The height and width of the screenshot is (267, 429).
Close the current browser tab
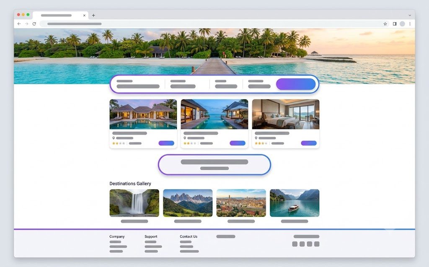click(x=84, y=16)
